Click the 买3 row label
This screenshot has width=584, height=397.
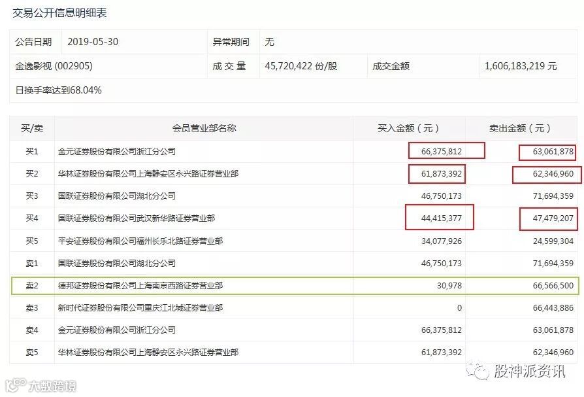click(32, 196)
